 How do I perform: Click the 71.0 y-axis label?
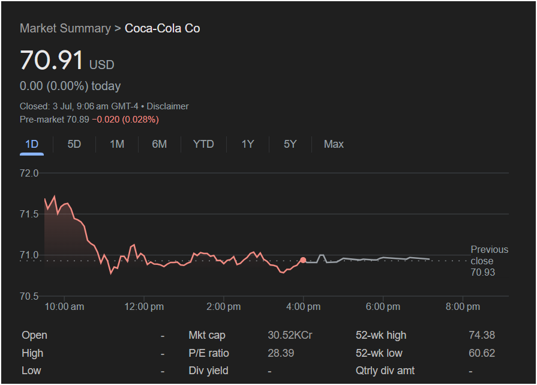pos(29,255)
